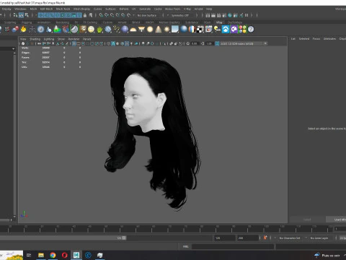Toggle the joints selection mask
346x260 pixels.
46,15
